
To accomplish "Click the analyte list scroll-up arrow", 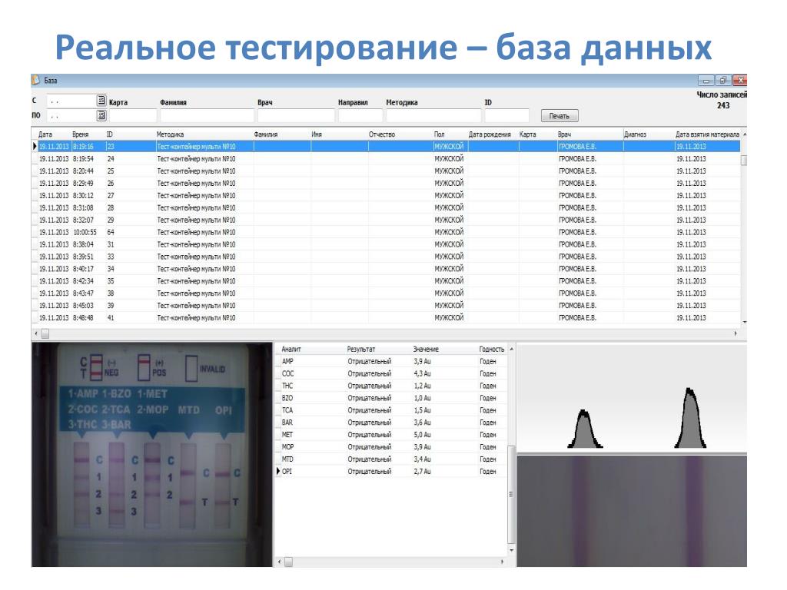I will (x=511, y=350).
